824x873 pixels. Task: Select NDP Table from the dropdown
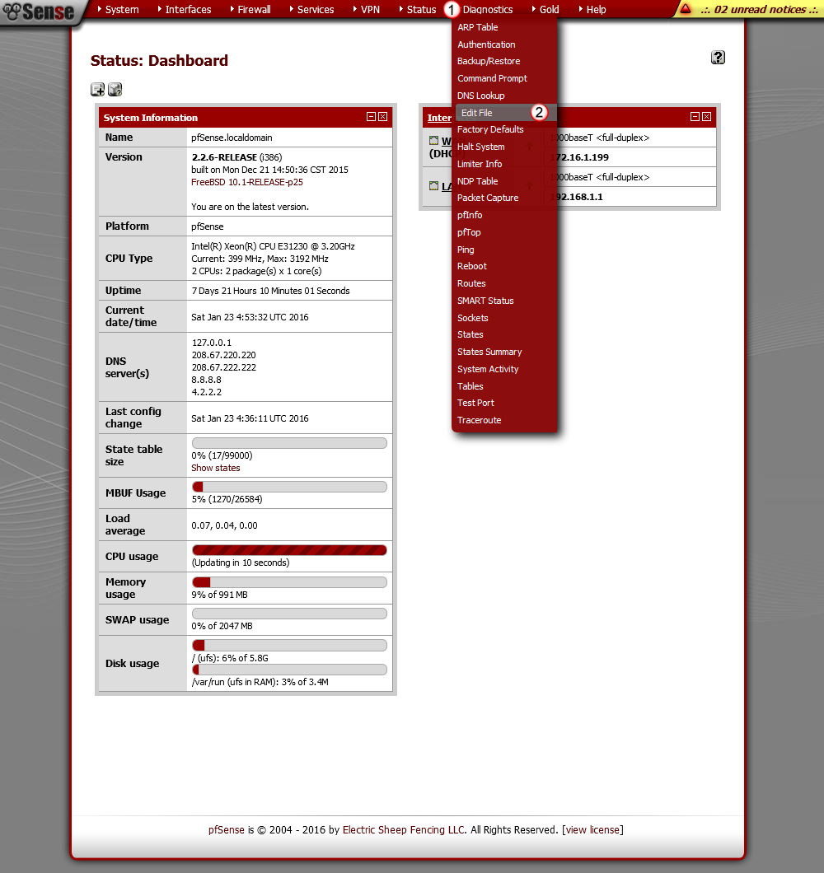coord(477,181)
